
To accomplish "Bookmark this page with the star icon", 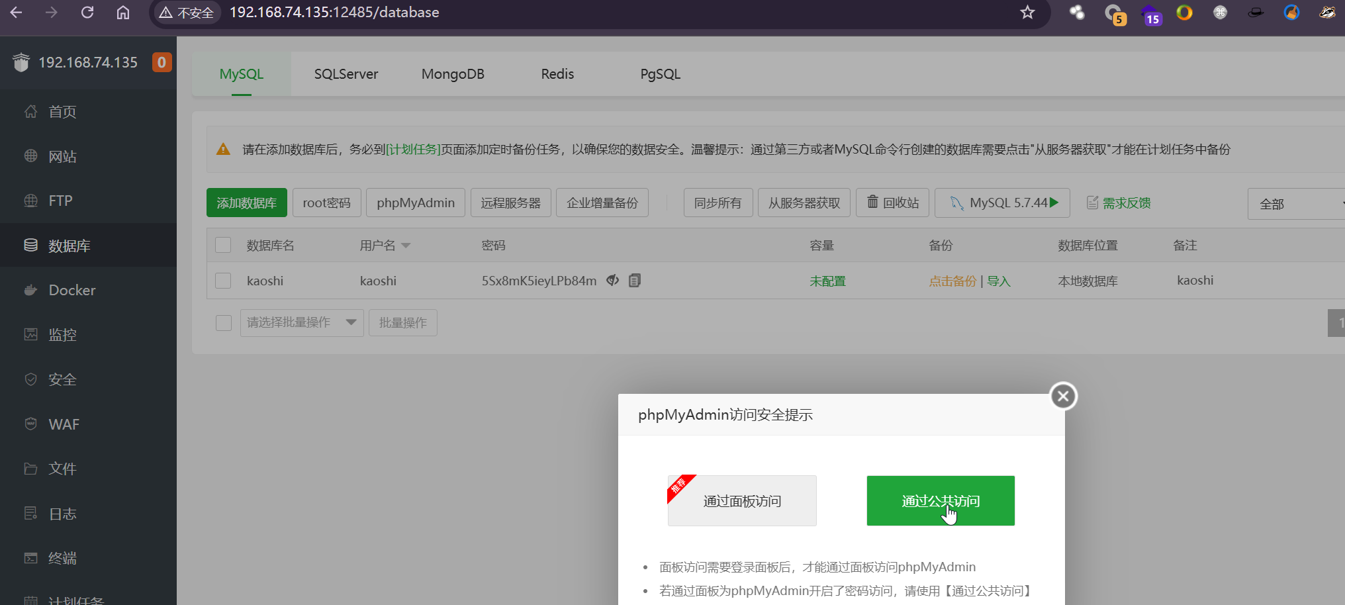I will (x=1027, y=13).
